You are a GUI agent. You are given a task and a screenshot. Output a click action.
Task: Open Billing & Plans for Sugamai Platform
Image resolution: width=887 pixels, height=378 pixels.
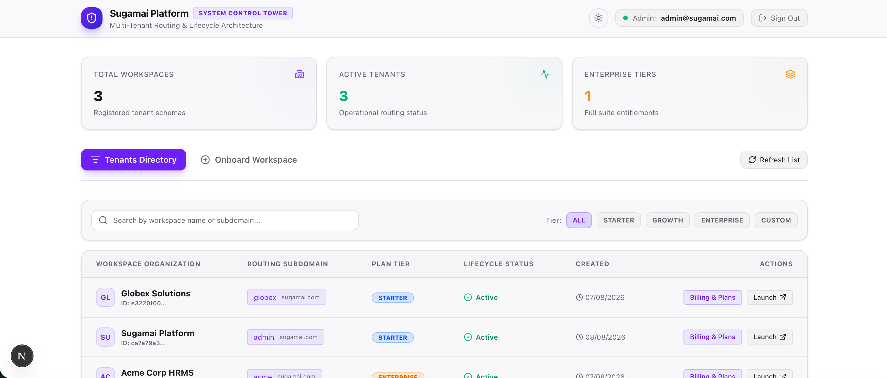point(712,337)
